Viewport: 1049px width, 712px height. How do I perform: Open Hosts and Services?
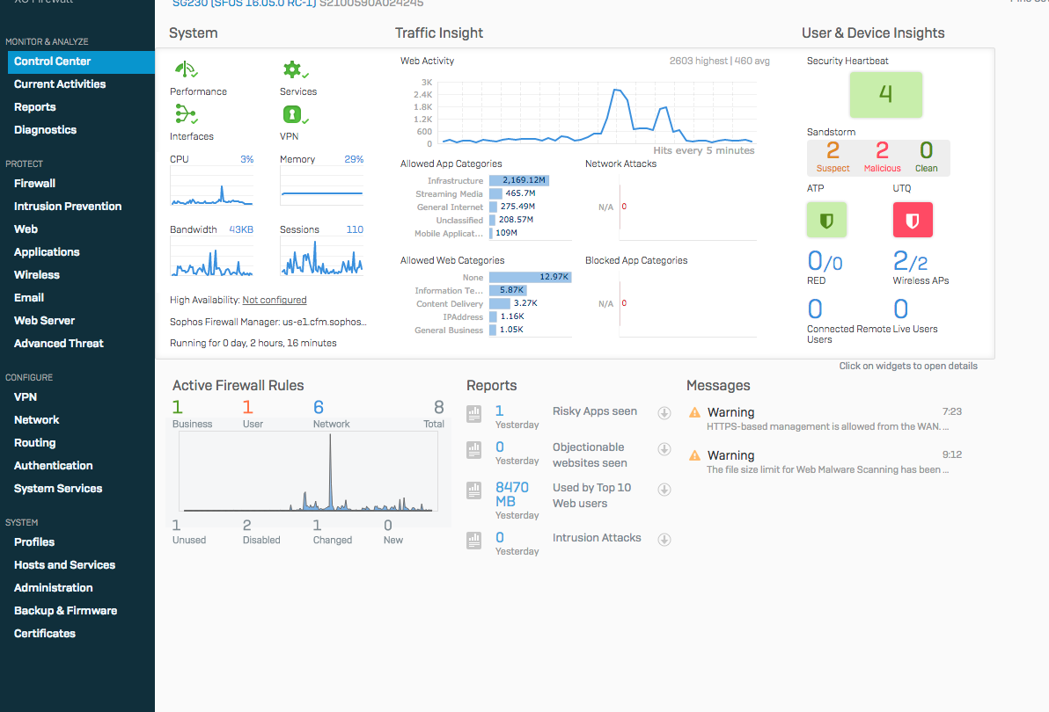(65, 565)
